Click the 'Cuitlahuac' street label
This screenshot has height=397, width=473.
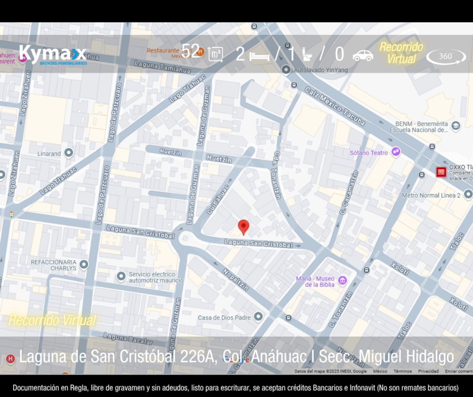(218, 200)
